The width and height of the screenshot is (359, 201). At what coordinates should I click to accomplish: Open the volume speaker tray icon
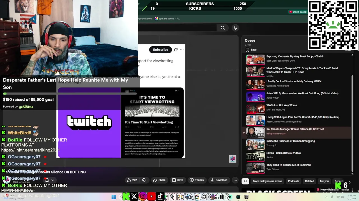coord(342,197)
